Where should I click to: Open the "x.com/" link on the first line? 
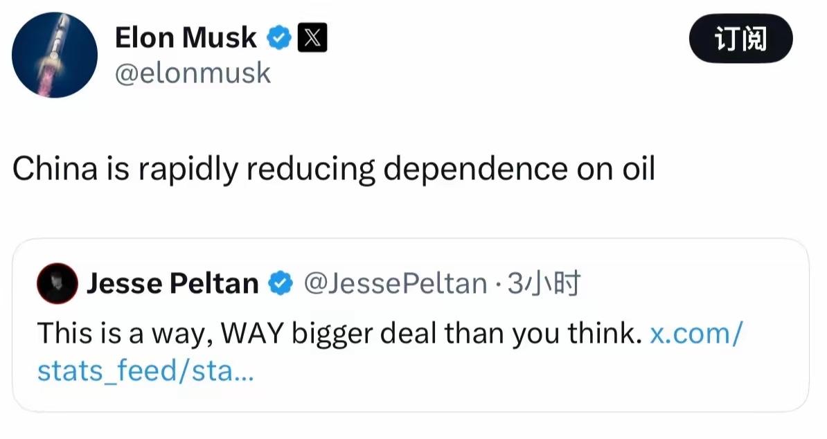point(696,334)
